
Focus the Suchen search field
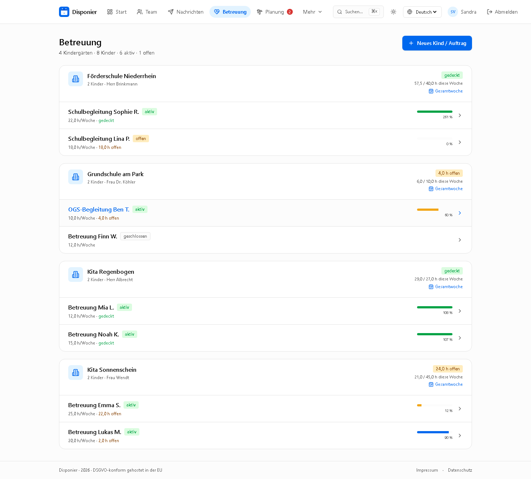pos(358,12)
